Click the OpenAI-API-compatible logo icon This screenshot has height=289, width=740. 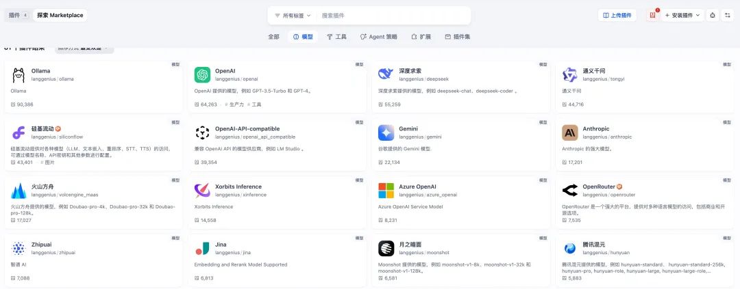[x=202, y=133]
